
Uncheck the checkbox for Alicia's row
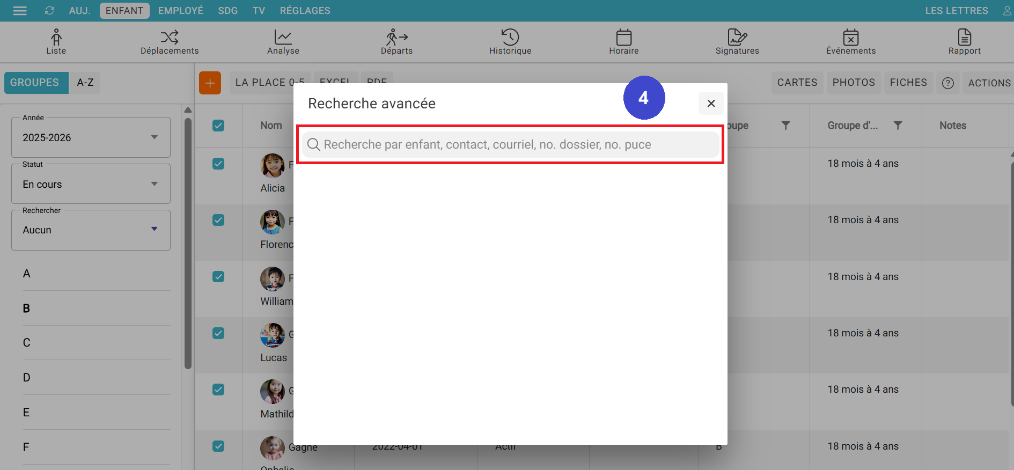tap(218, 164)
